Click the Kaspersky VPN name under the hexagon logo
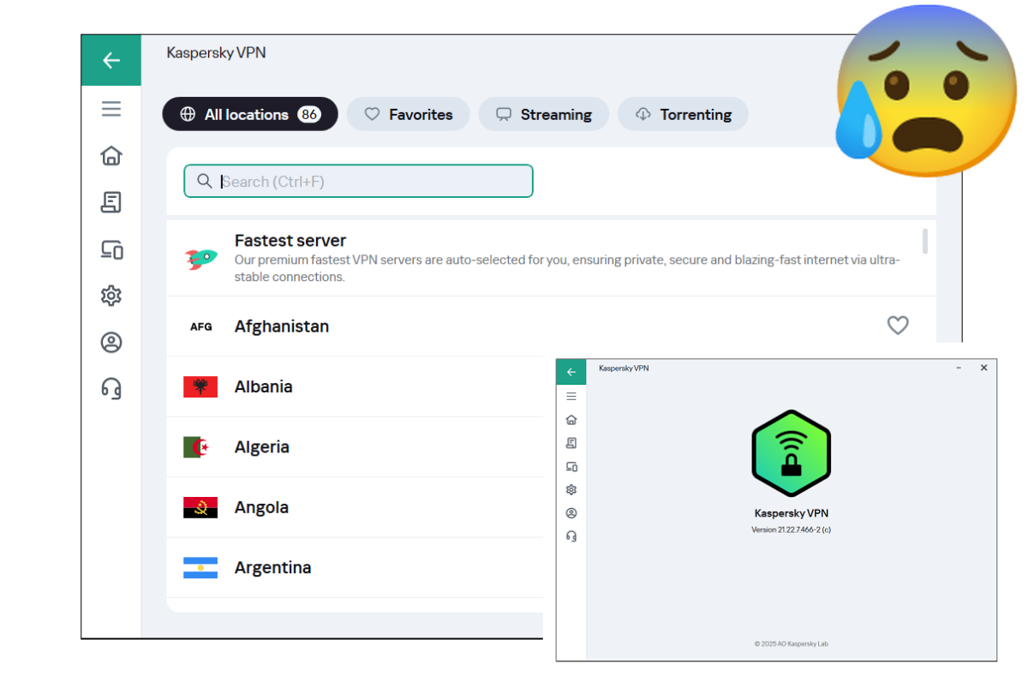This screenshot has height=688, width=1028. 791,513
